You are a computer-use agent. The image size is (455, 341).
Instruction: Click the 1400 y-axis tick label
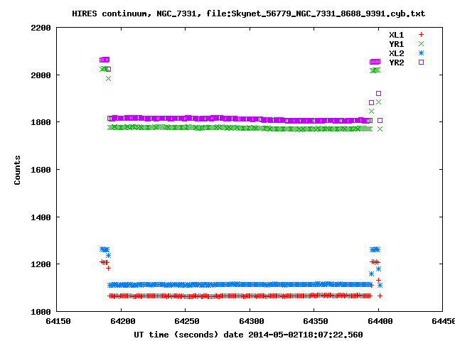(x=41, y=217)
